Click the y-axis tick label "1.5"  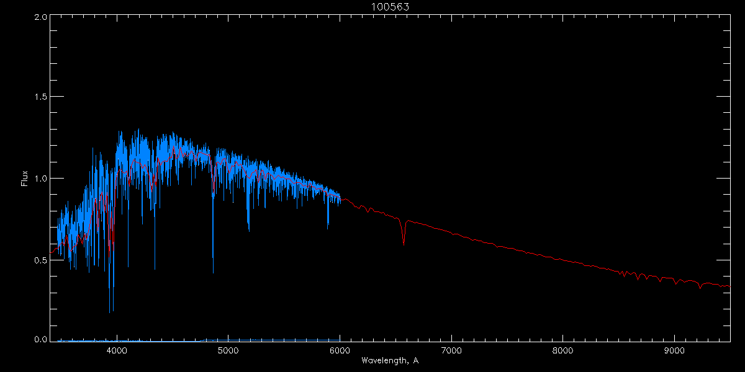(x=40, y=97)
